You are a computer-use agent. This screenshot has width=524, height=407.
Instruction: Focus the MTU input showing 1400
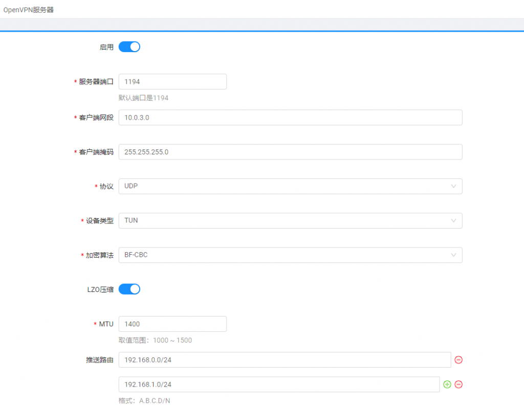click(x=172, y=324)
